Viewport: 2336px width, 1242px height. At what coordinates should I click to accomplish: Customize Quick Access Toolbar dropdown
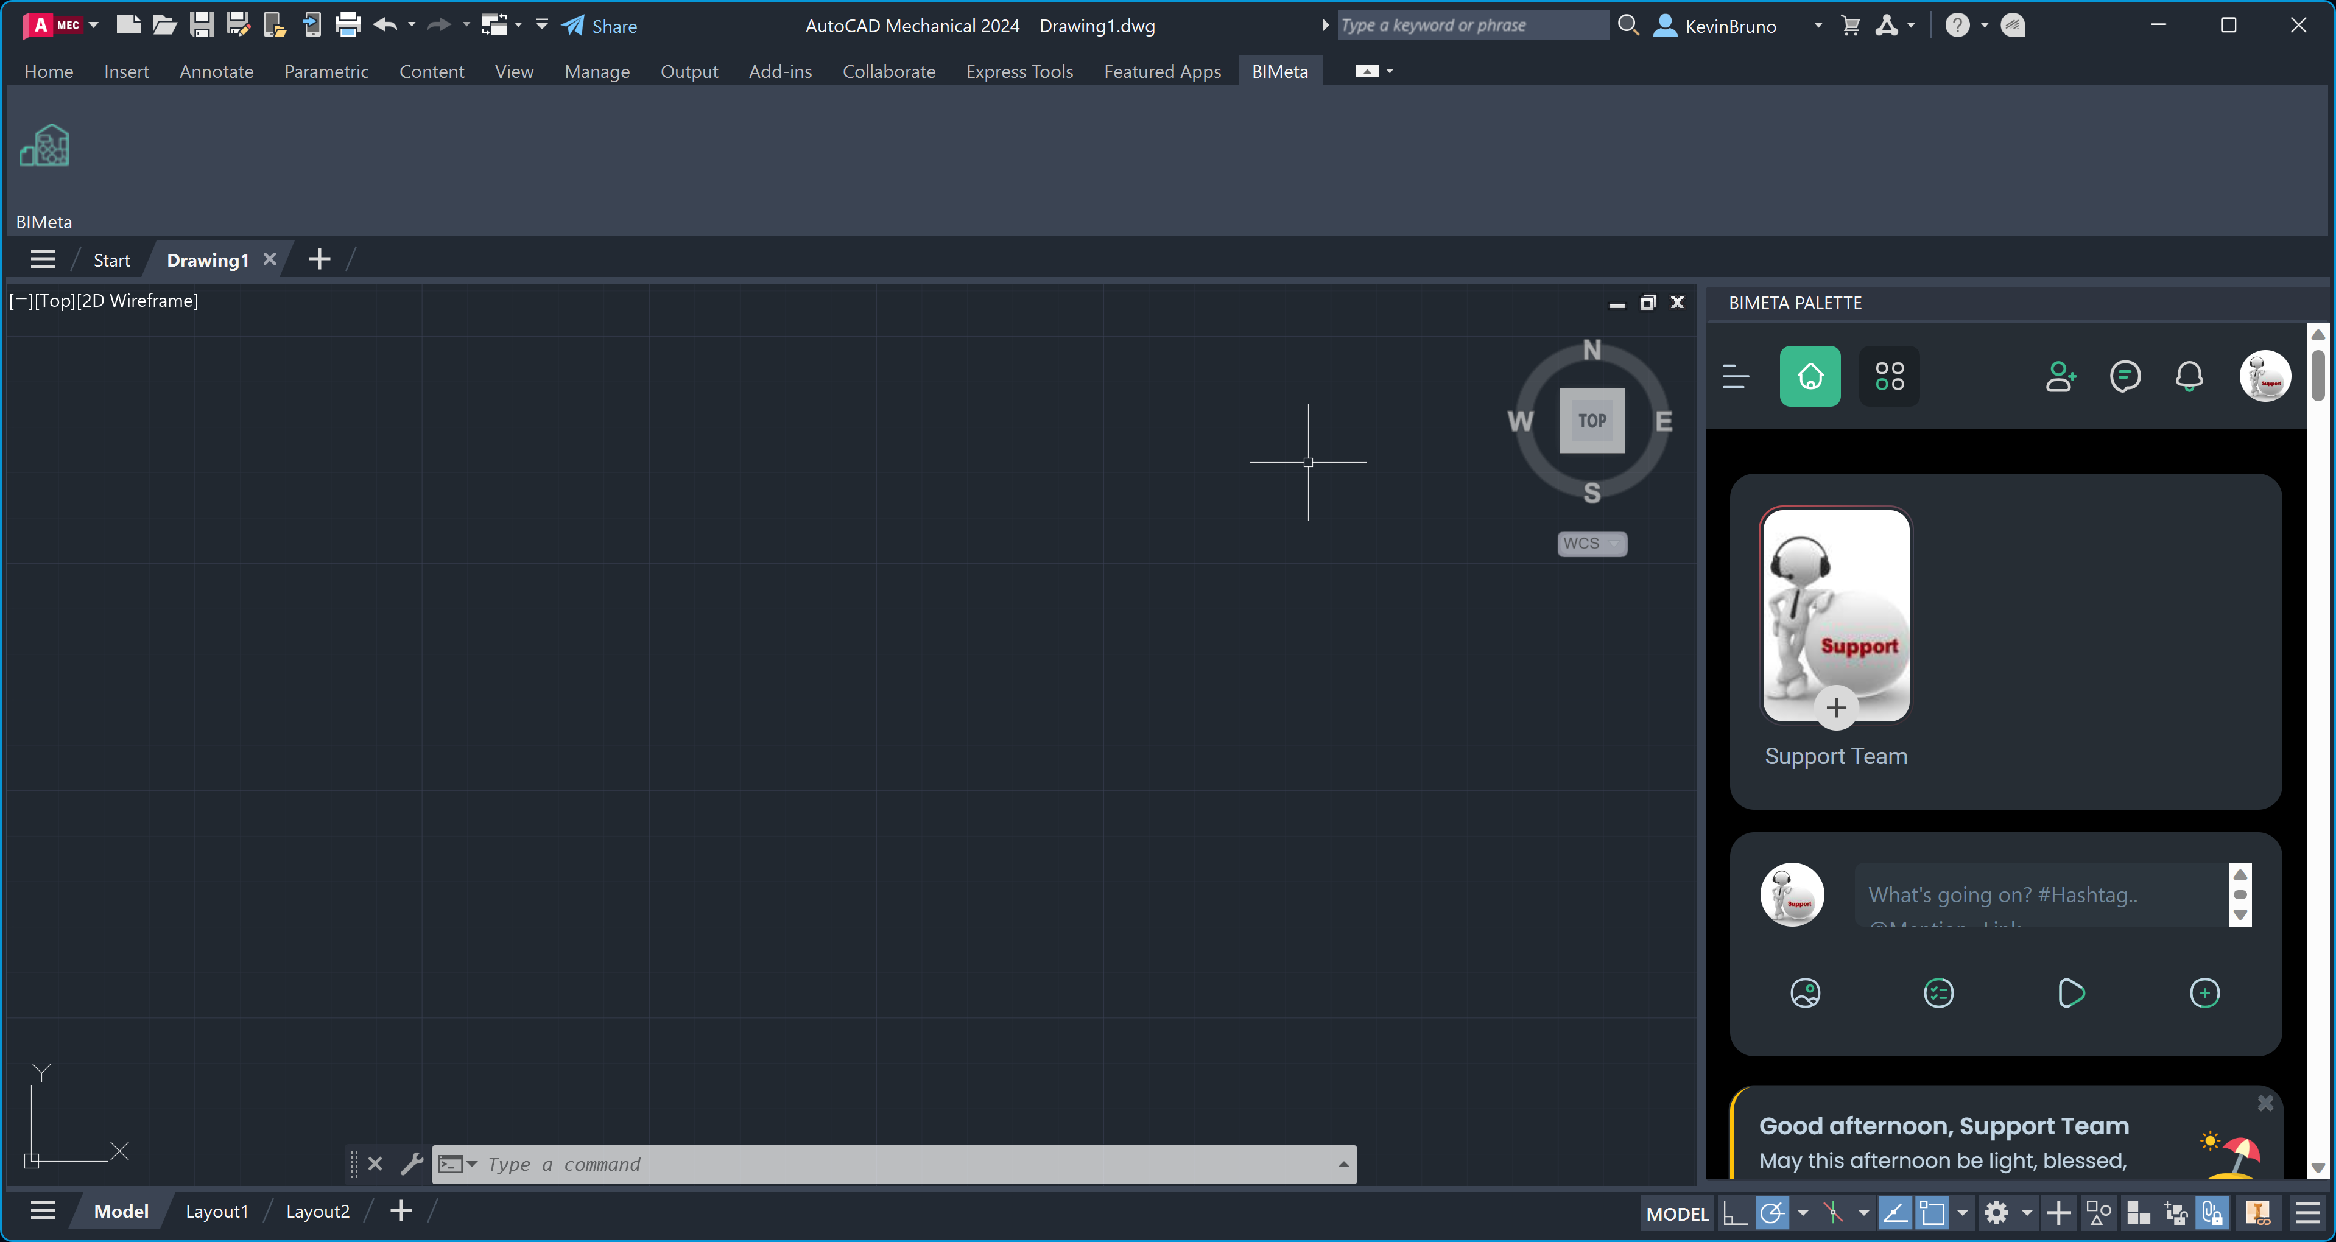point(541,24)
